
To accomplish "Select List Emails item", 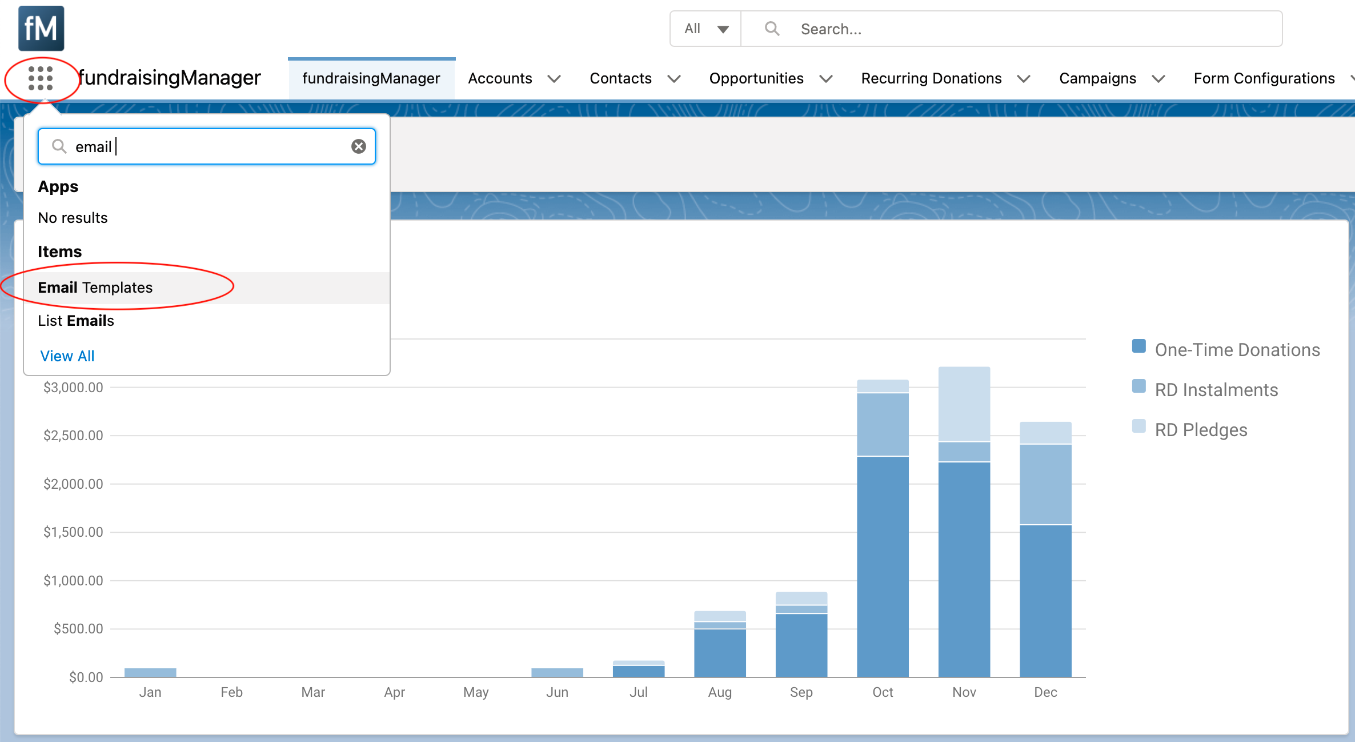I will 76,321.
